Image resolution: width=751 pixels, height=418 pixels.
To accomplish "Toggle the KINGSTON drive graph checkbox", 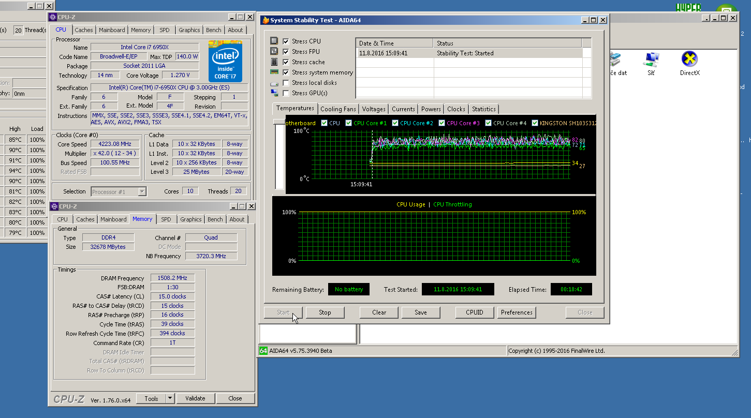I will pyautogui.click(x=535, y=123).
